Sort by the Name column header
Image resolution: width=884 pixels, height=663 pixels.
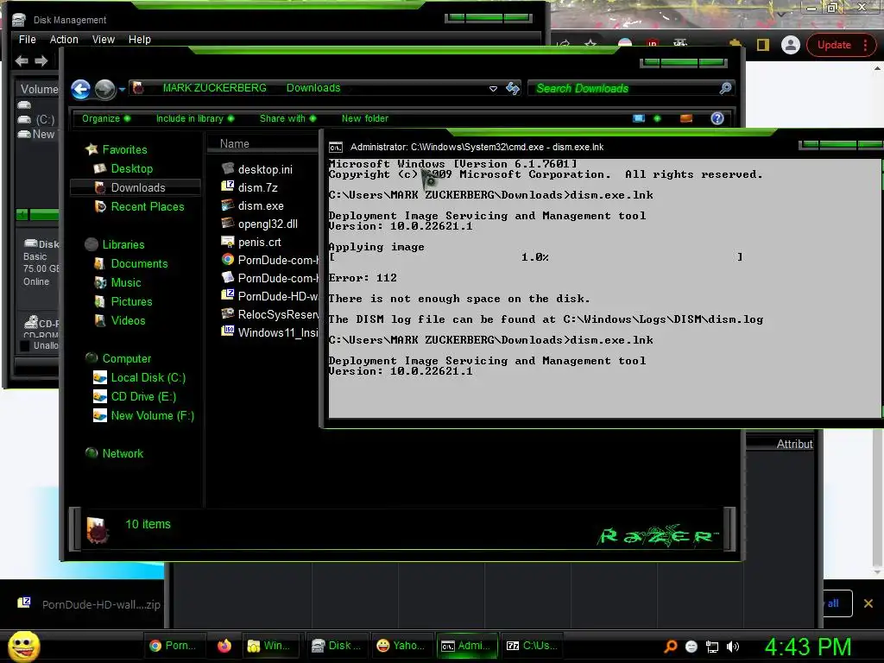coord(235,144)
